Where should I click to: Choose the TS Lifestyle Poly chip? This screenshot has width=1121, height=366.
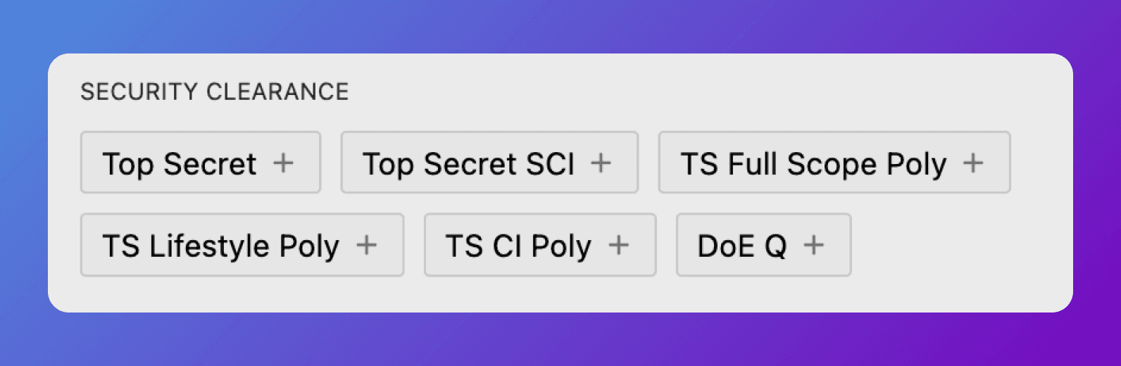(242, 245)
